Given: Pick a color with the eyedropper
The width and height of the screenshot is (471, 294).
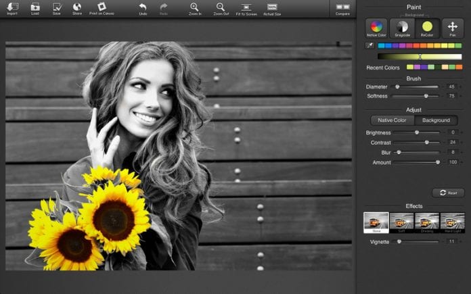Looking at the screenshot, I should [369, 46].
